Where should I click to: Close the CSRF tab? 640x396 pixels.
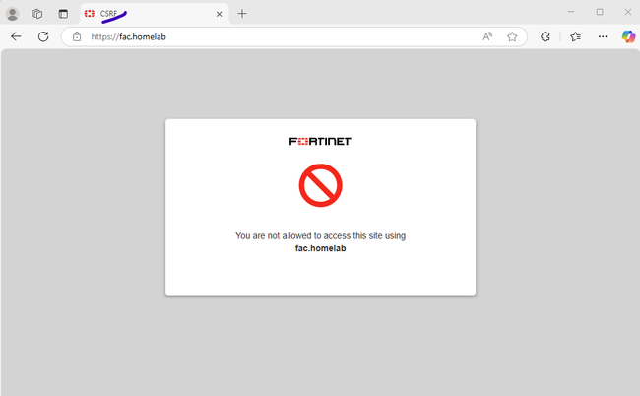pos(220,15)
